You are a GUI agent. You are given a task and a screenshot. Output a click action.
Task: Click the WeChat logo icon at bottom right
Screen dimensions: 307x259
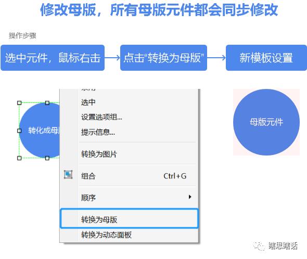click(259, 246)
